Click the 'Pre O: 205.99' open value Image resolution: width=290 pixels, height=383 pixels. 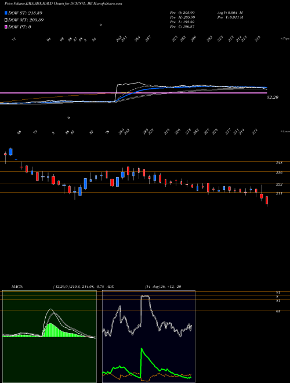[182, 13]
